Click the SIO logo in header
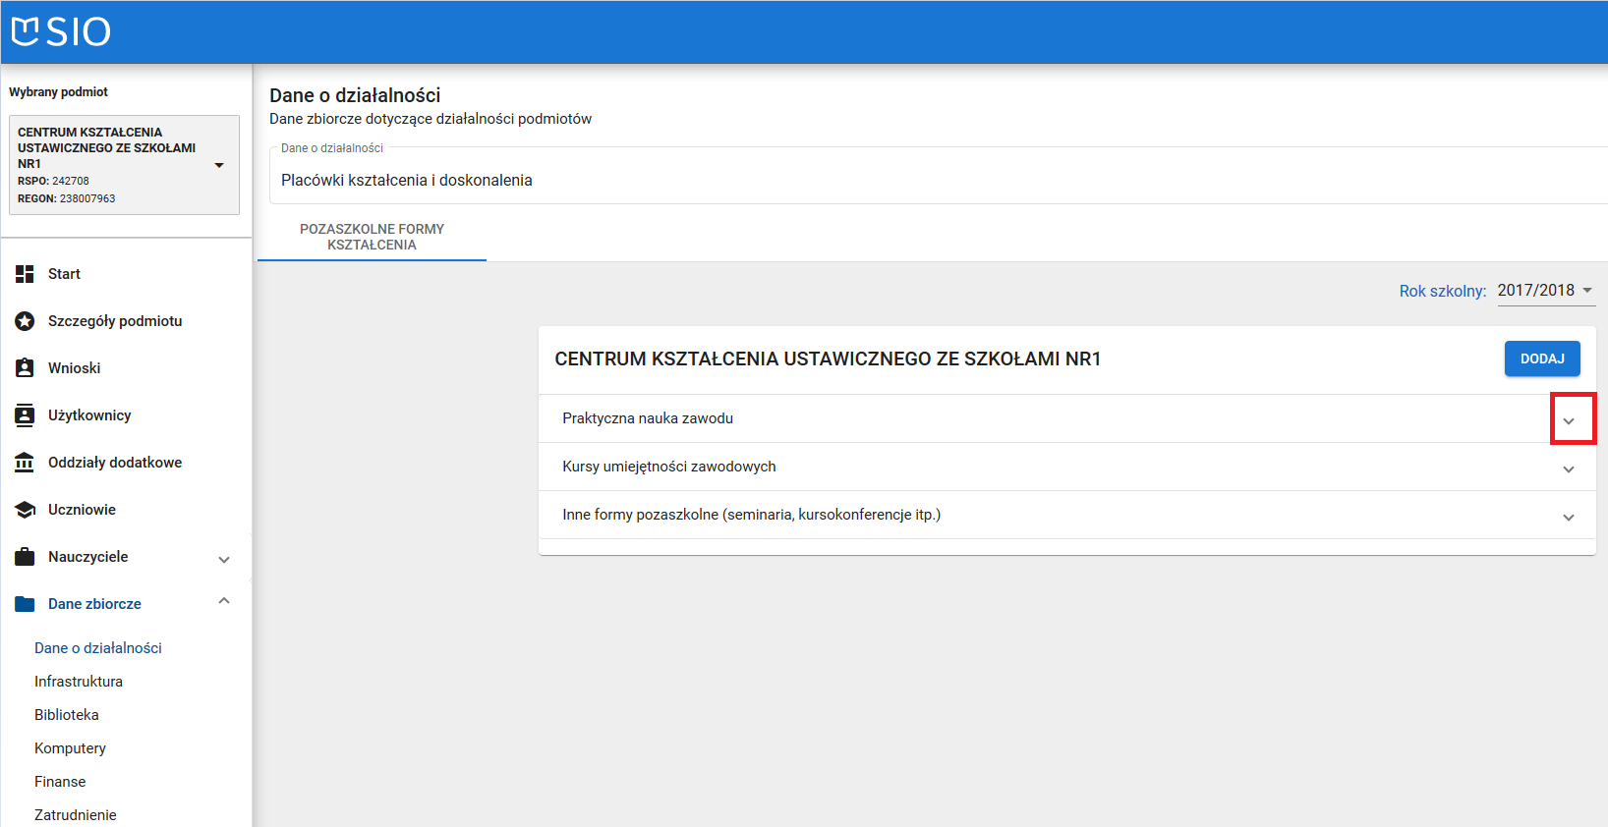This screenshot has width=1608, height=827. pos(61,31)
